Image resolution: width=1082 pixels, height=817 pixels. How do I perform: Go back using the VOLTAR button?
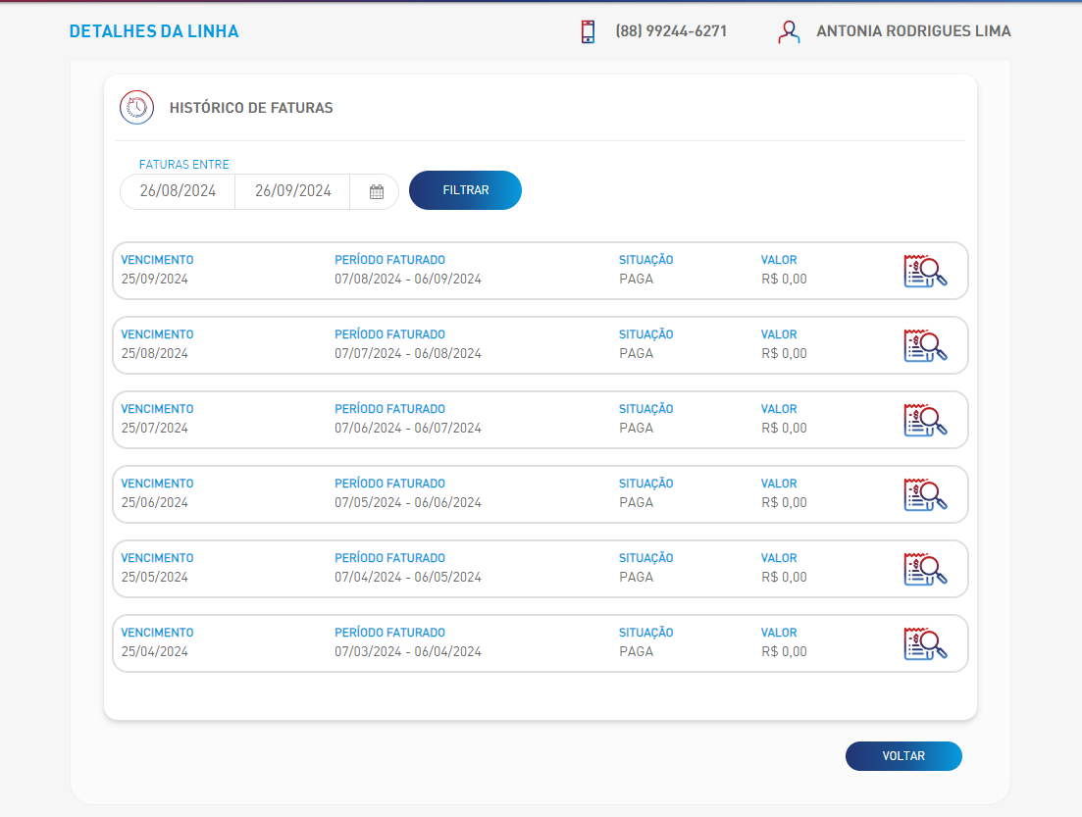coord(903,756)
